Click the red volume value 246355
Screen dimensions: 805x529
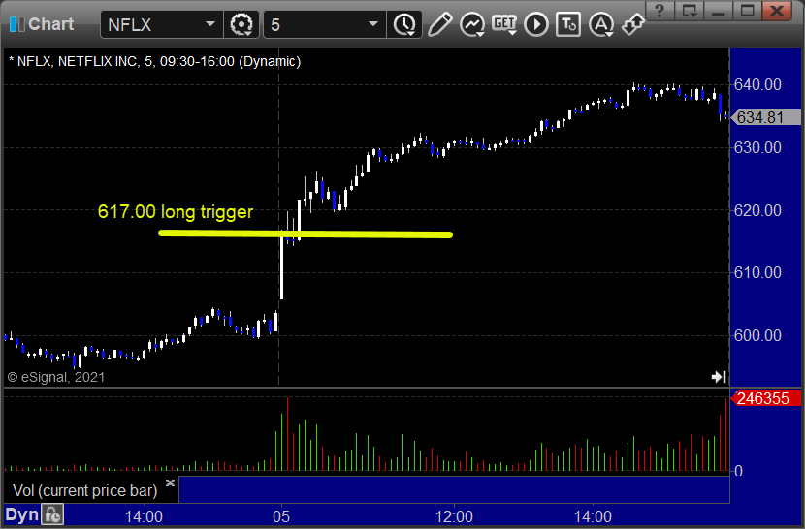point(765,398)
